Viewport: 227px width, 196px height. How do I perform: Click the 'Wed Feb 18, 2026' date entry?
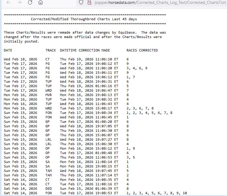[x=21, y=59]
